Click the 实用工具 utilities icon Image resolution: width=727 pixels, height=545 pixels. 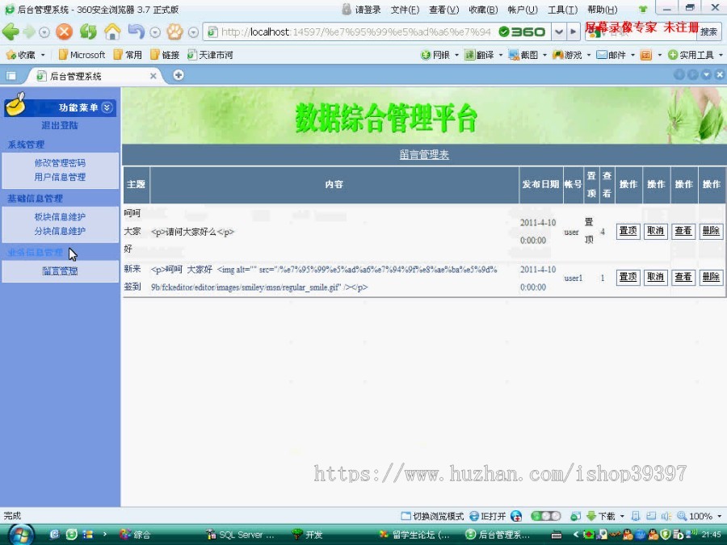click(x=691, y=55)
